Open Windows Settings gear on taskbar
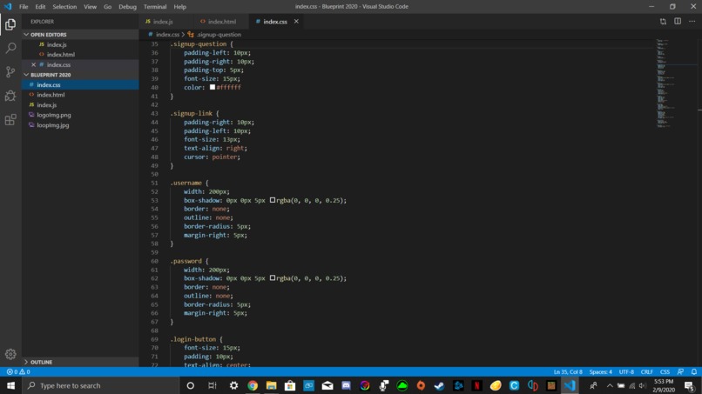Viewport: 702px width, 394px height. click(233, 385)
